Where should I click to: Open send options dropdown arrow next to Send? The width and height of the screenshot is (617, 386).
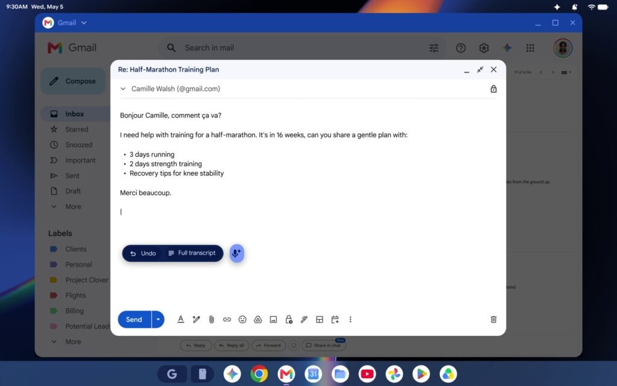pyautogui.click(x=158, y=320)
